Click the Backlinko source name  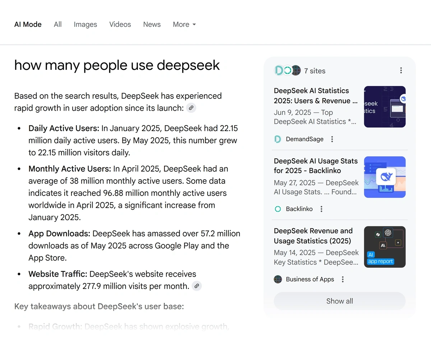pos(299,209)
